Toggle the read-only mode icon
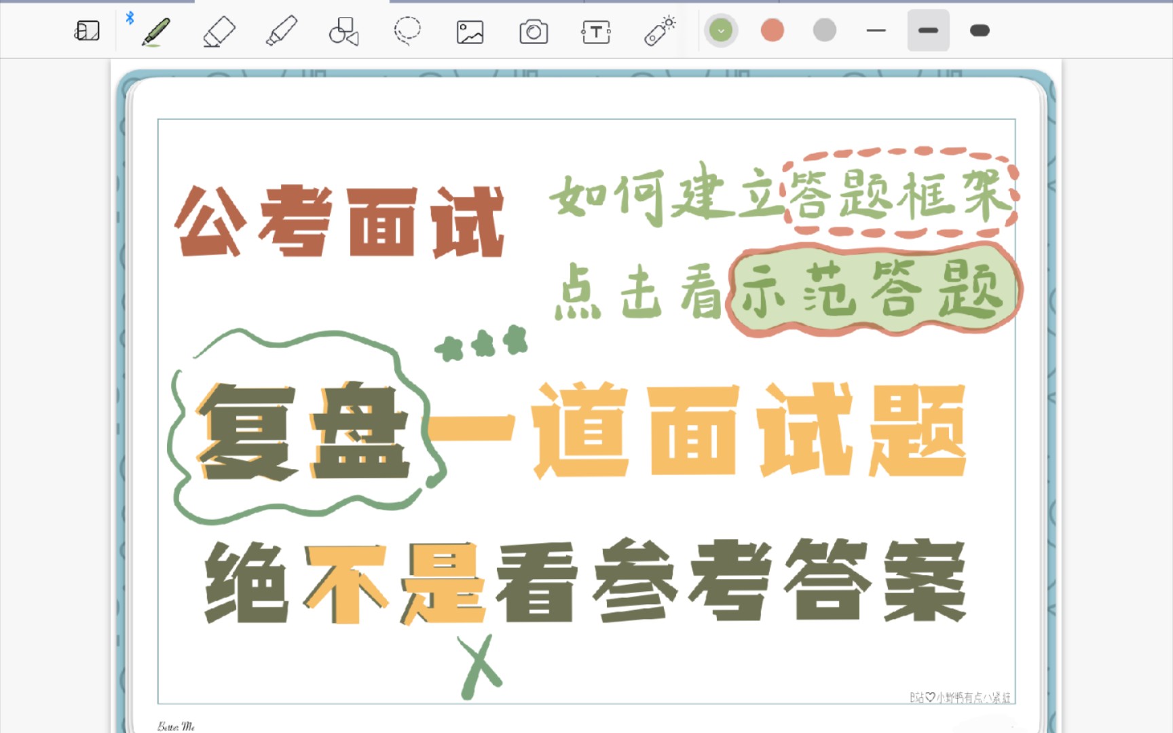This screenshot has width=1173, height=733. [x=87, y=31]
